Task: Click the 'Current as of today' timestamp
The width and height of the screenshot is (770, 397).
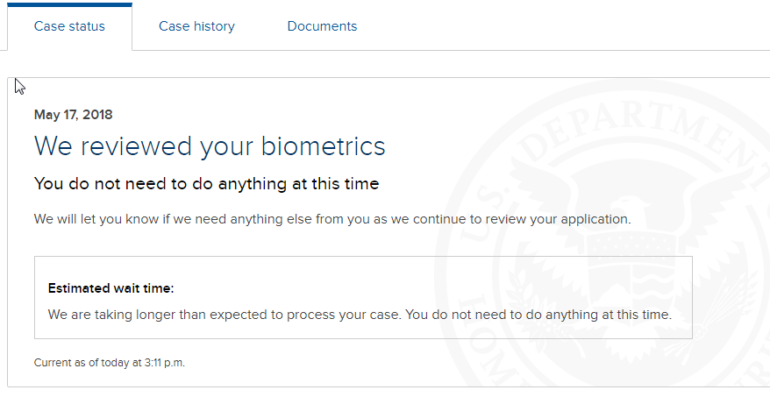Action: click(x=109, y=363)
